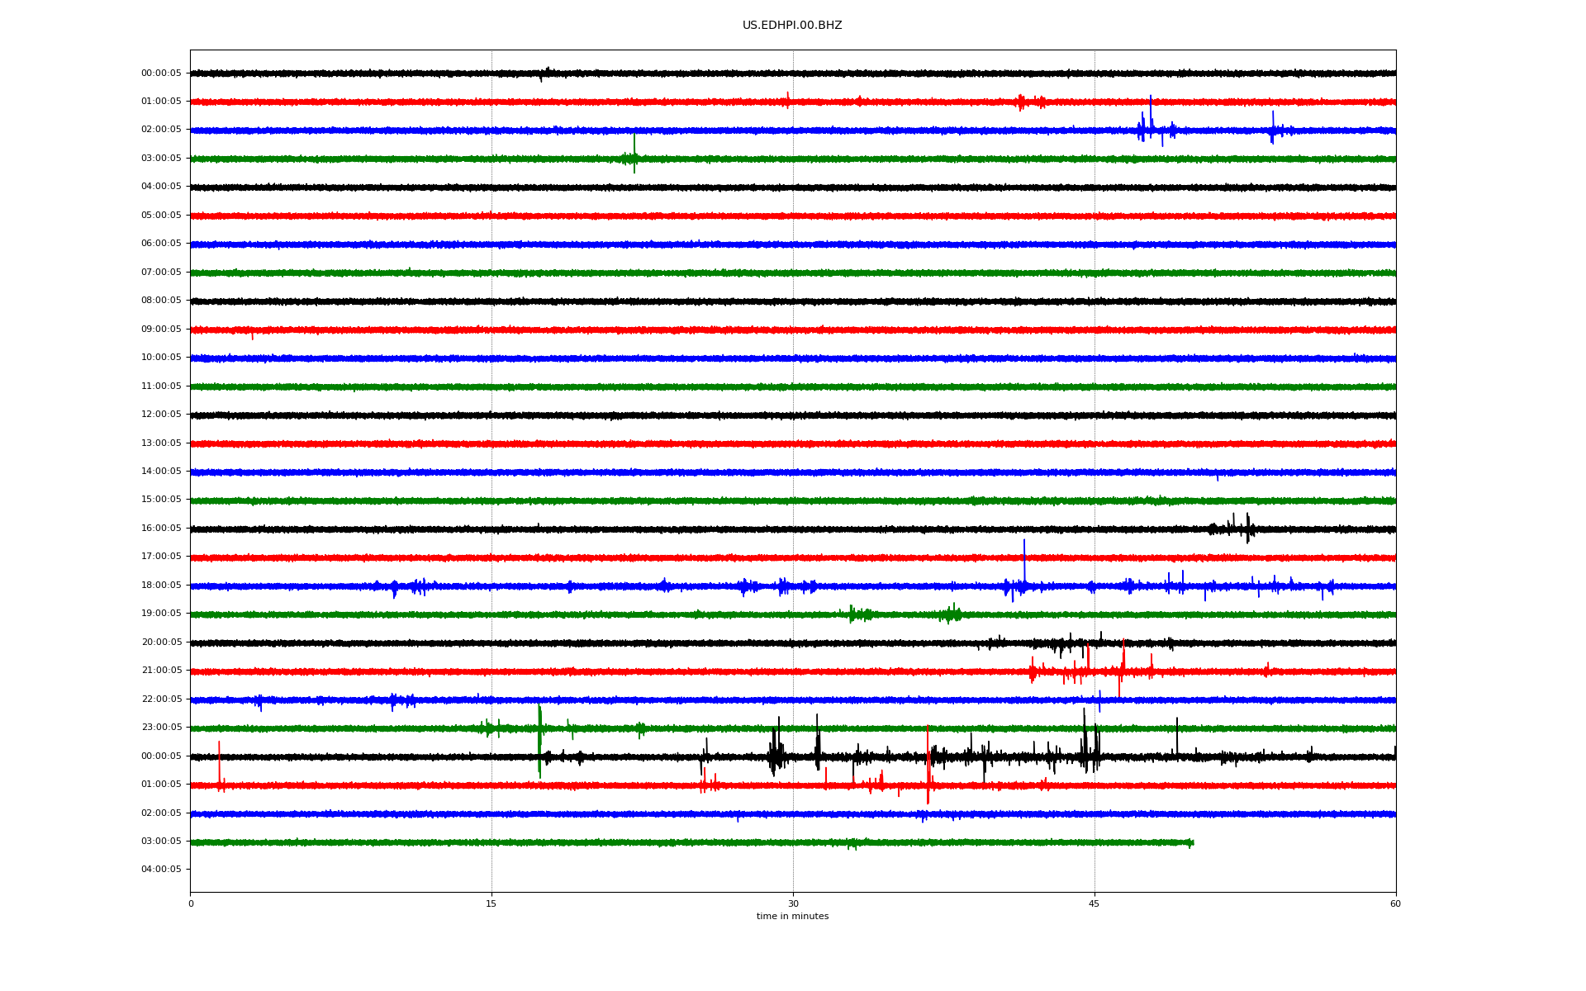Click the end of the last green trace
1586x991 pixels.
click(1190, 843)
